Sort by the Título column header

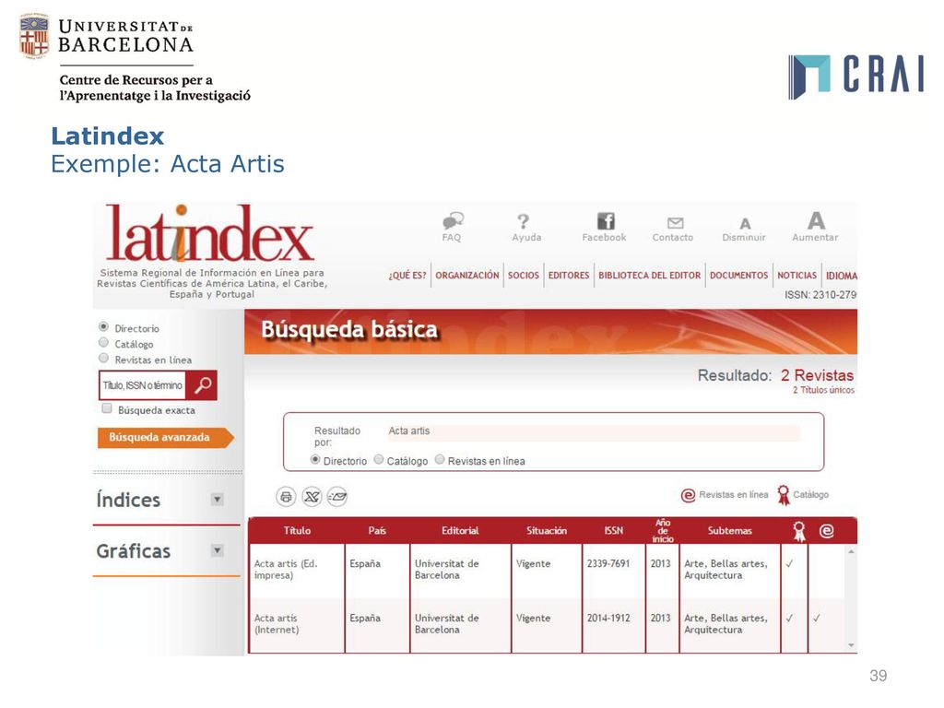point(297,530)
